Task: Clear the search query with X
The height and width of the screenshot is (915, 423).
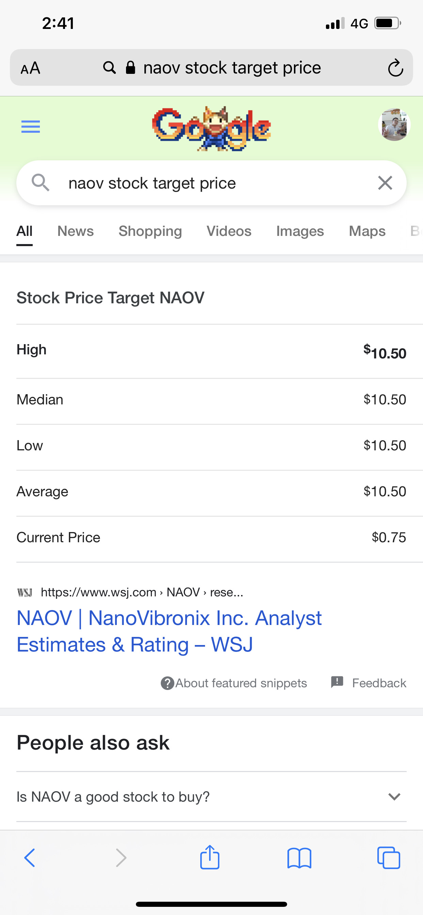Action: (385, 183)
